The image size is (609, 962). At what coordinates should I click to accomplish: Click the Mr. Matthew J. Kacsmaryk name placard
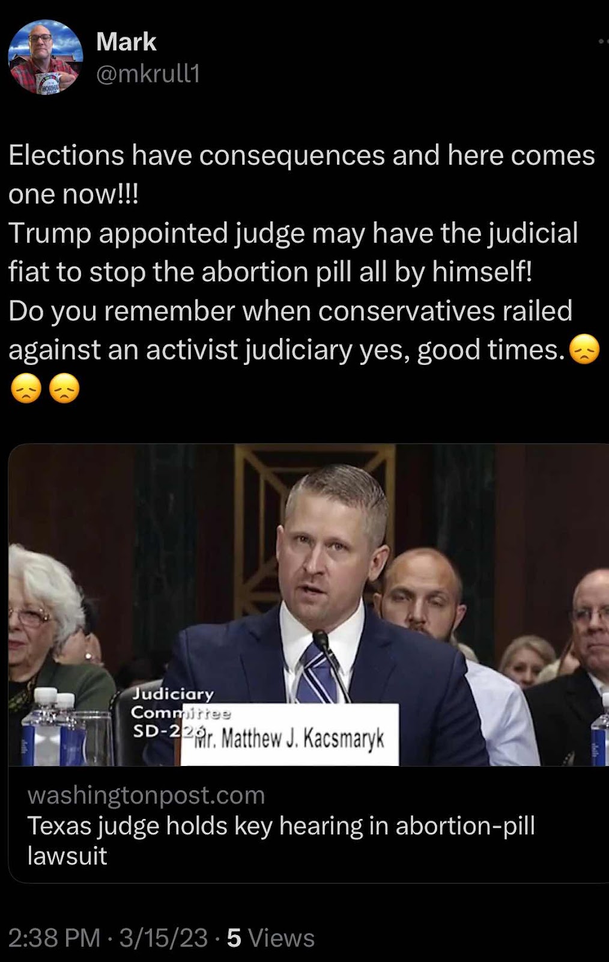pos(290,735)
